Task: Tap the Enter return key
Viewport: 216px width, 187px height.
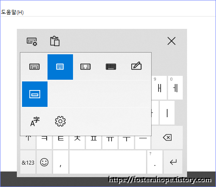Action: click(x=173, y=162)
